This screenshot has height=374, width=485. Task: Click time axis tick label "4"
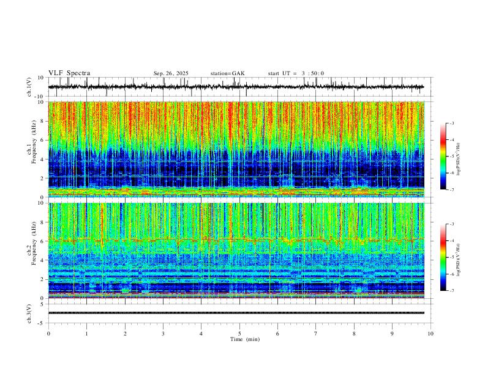(x=201, y=334)
